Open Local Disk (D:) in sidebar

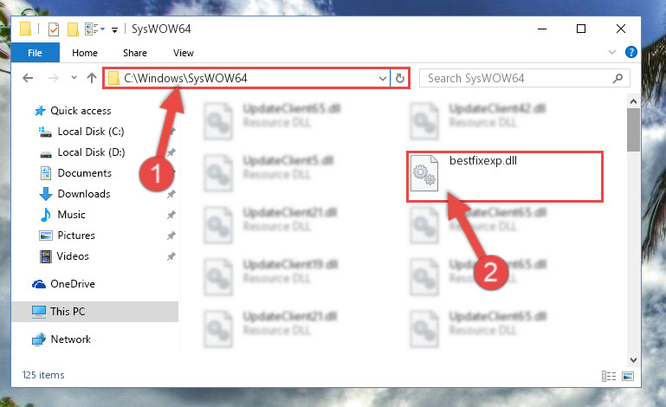pos(91,152)
